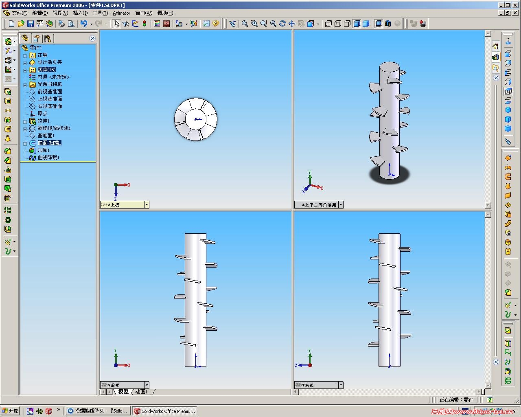
Task: Click the Previous View icon
Action: tap(232, 24)
